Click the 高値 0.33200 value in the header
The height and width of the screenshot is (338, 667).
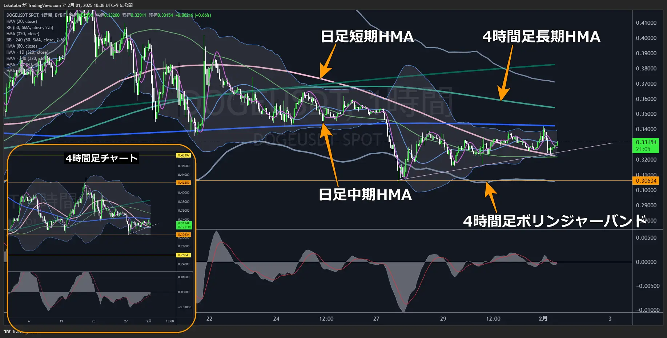pos(108,15)
